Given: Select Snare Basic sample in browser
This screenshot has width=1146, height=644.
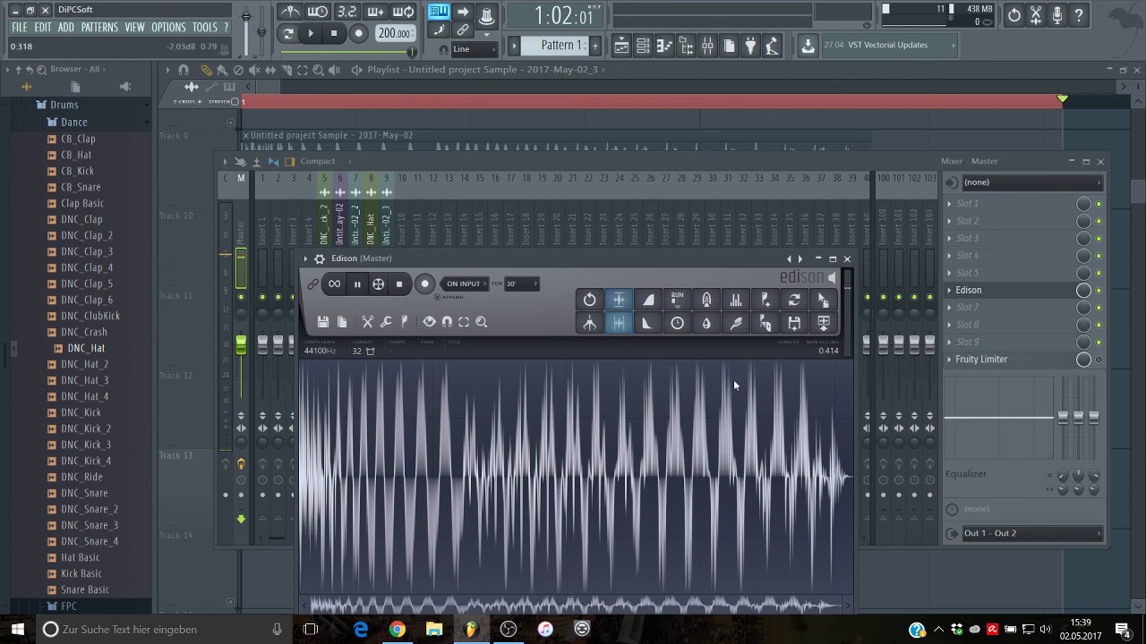Looking at the screenshot, I should pos(84,589).
